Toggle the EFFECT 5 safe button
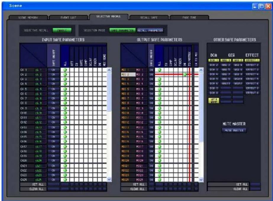This screenshot has height=201, width=273. [x=252, y=79]
